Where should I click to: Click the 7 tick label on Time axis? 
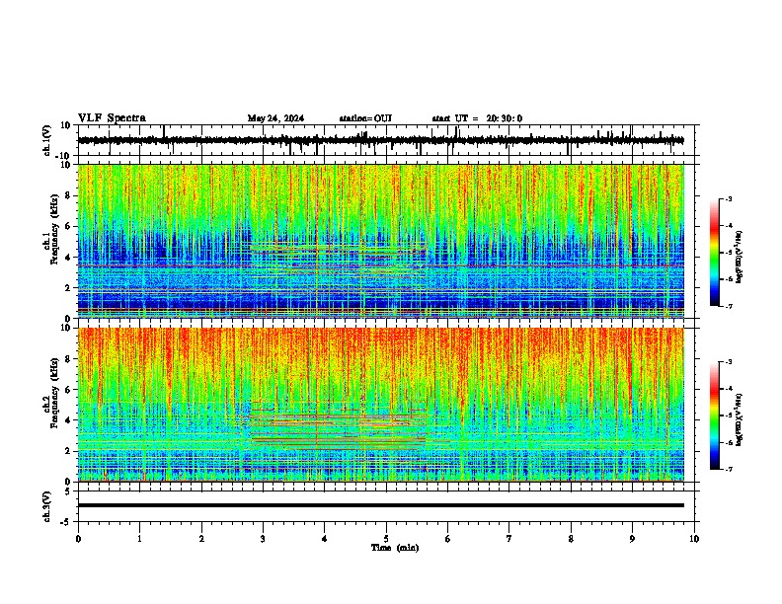pyautogui.click(x=509, y=539)
